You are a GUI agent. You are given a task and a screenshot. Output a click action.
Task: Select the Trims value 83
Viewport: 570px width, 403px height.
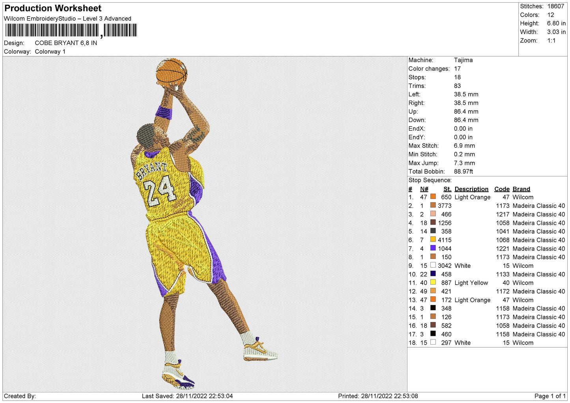click(457, 86)
